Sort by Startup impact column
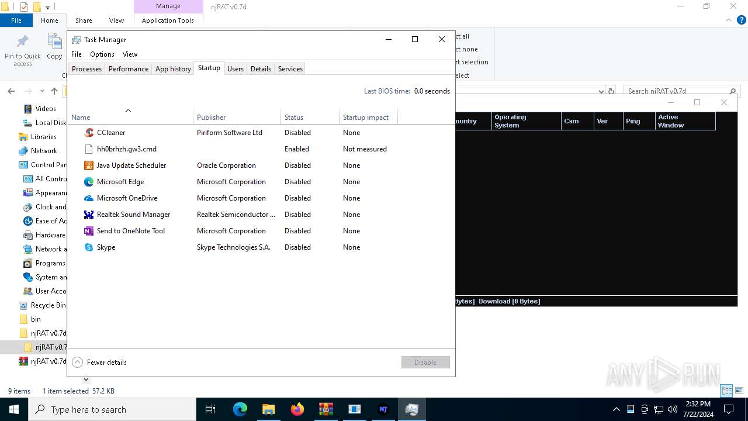 pos(368,117)
